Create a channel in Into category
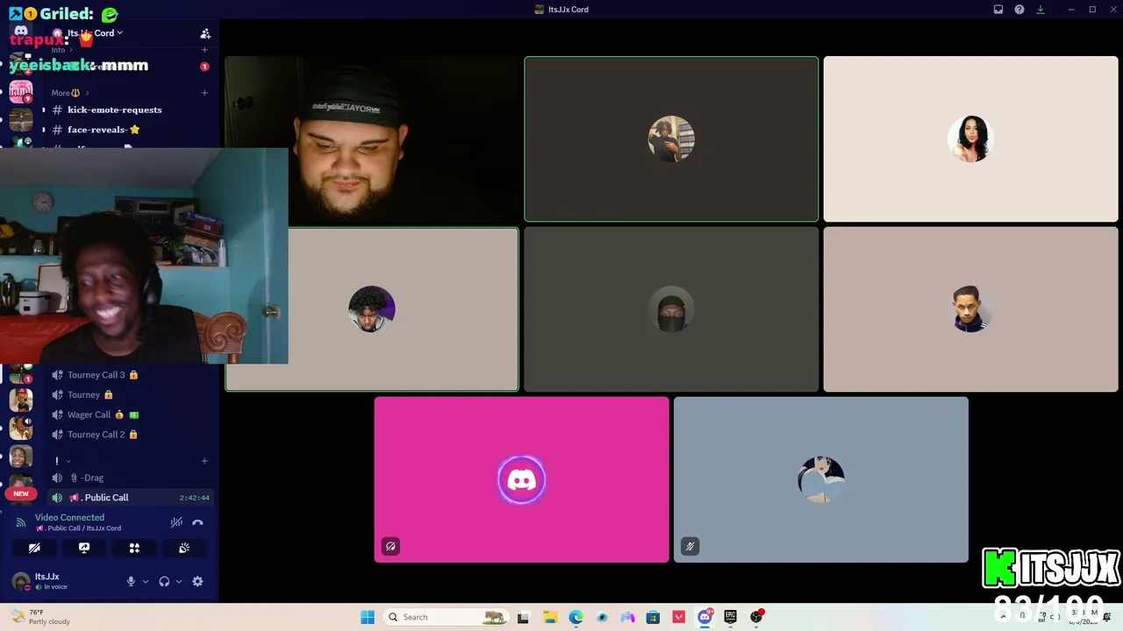The width and height of the screenshot is (1123, 631). 204,50
